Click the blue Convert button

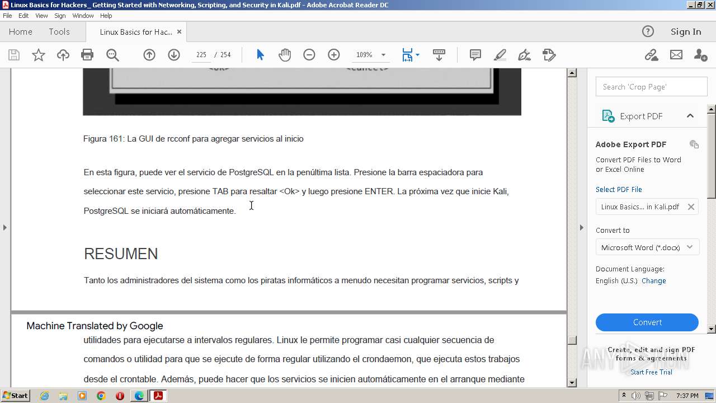[647, 322]
